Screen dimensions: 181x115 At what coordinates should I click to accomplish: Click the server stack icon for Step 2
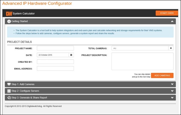click(9, 91)
